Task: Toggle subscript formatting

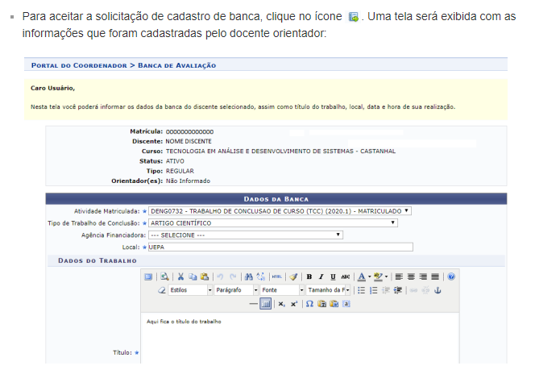Action: pyautogui.click(x=281, y=304)
